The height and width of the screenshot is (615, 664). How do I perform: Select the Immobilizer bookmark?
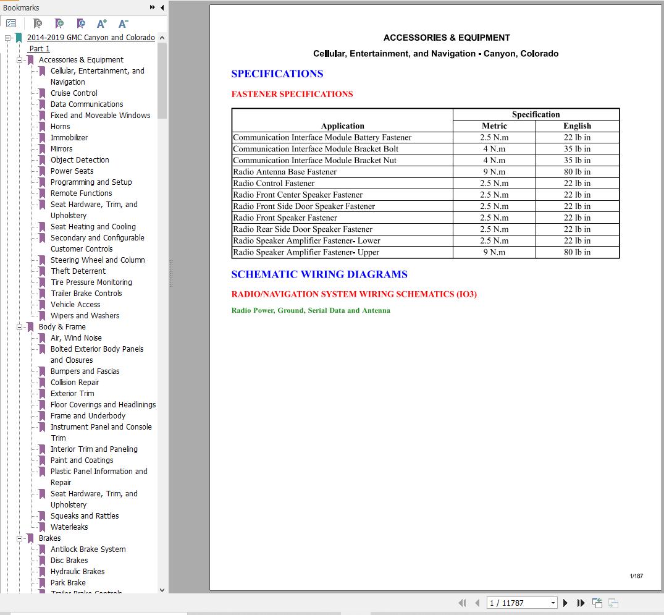(x=69, y=138)
